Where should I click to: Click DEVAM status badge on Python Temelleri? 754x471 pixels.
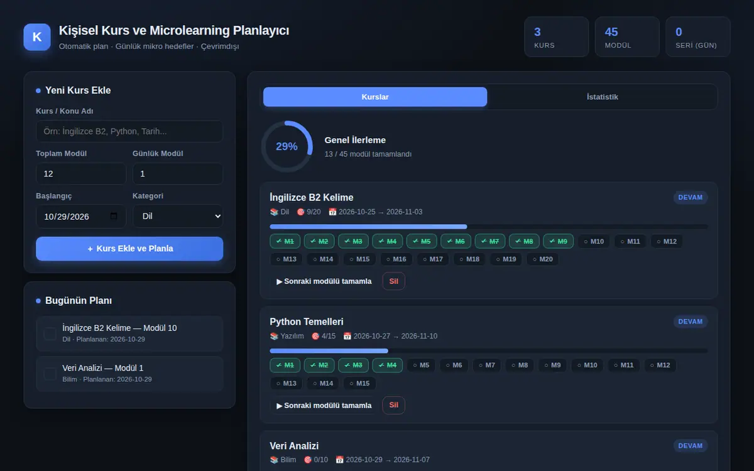691,322
